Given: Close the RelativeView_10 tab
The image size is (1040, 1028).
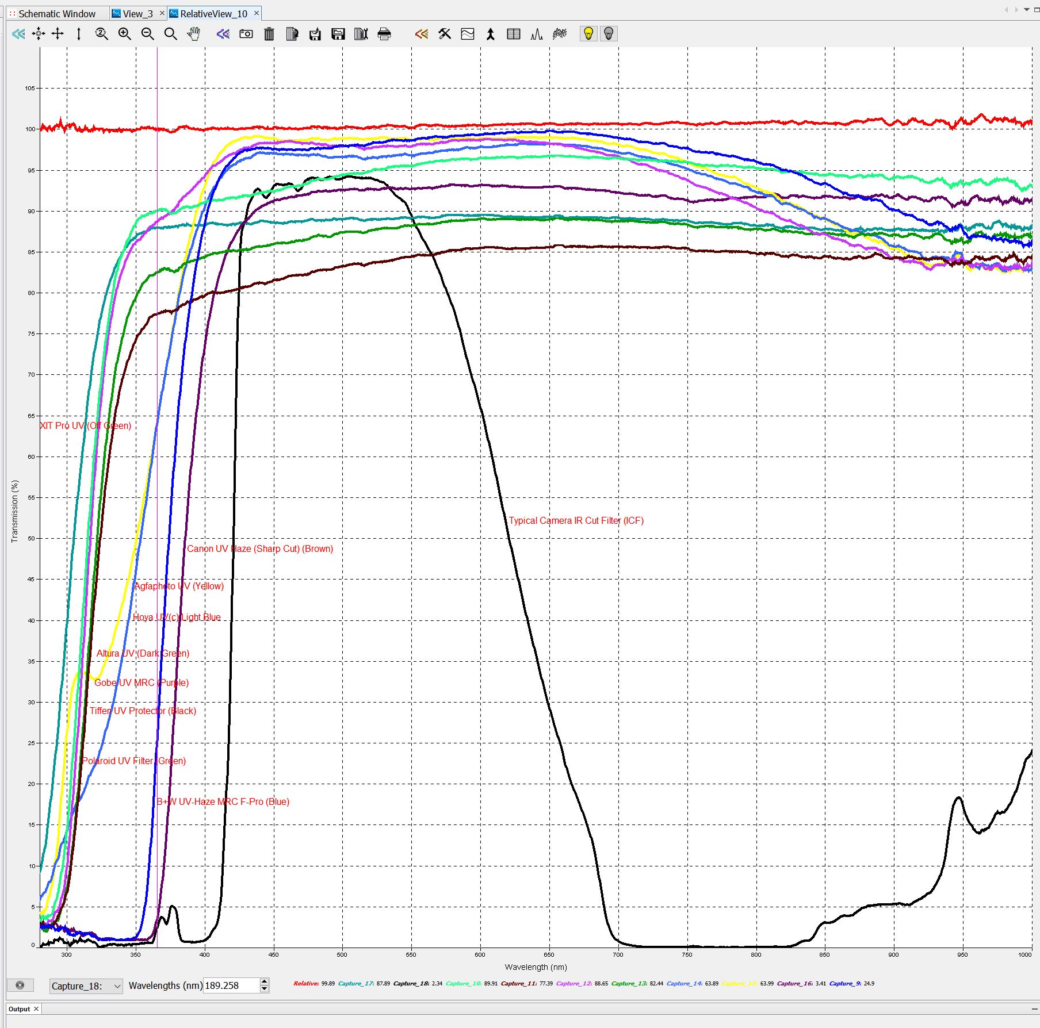Looking at the screenshot, I should tap(257, 13).
